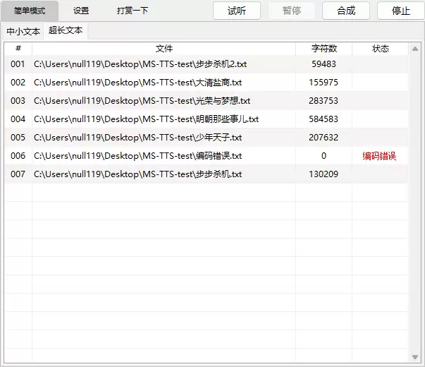425x367 pixels.
Task: Click the red 编码错误 status cell
Action: click(x=379, y=156)
